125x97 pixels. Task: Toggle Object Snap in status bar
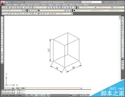(x=36, y=95)
